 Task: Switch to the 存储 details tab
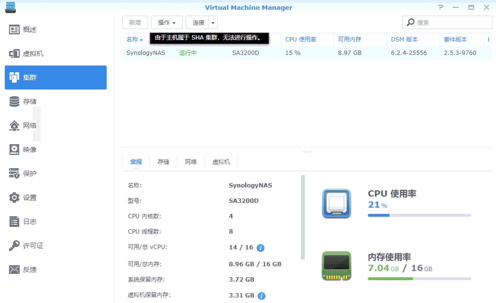click(163, 162)
